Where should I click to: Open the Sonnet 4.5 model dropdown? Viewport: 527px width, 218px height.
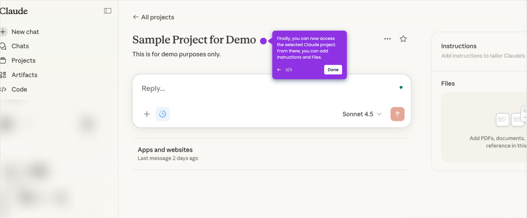coord(362,114)
